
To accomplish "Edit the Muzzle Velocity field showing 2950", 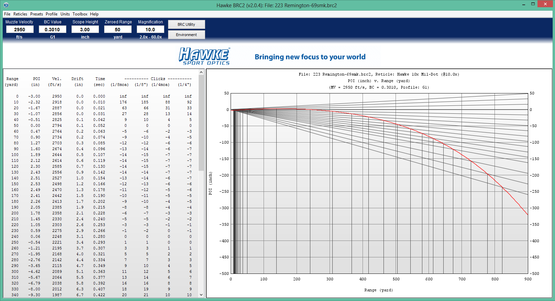I will click(x=20, y=30).
